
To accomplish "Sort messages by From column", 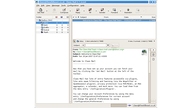I will (x=113, y=17).
